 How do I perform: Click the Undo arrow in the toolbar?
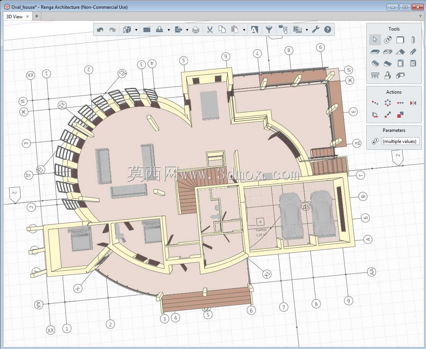[100, 29]
